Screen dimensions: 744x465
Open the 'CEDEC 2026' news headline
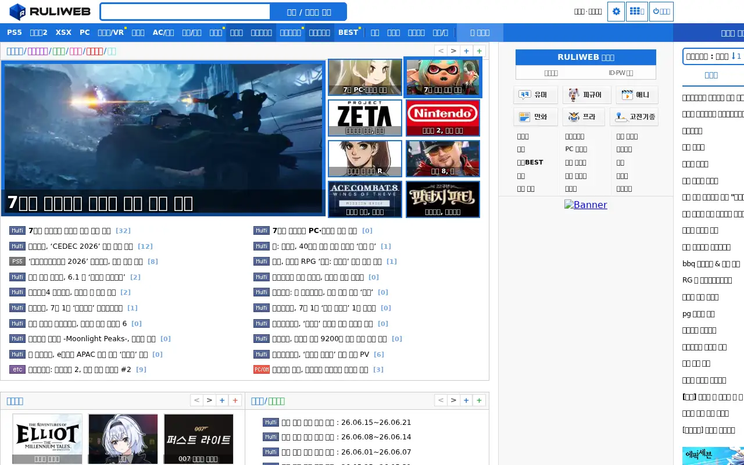[81, 246]
